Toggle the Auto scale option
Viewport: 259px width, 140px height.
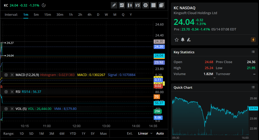click(160, 133)
